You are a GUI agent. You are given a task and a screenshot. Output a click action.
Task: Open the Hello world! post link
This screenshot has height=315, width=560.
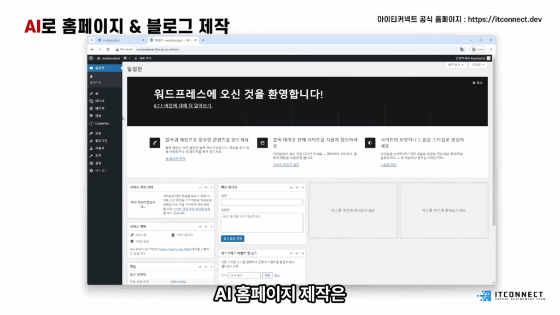[178, 282]
